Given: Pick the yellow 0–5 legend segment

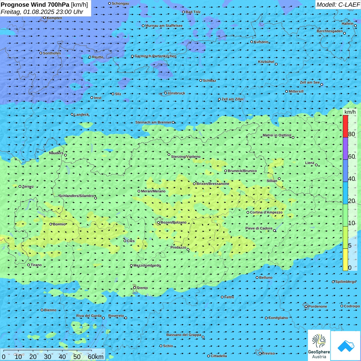Looking at the screenshot, I should pyautogui.click(x=345, y=259).
